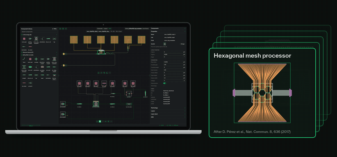The width and height of the screenshot is (337, 157).
Task: Expand the Layers section
Action: pyautogui.click(x=168, y=111)
